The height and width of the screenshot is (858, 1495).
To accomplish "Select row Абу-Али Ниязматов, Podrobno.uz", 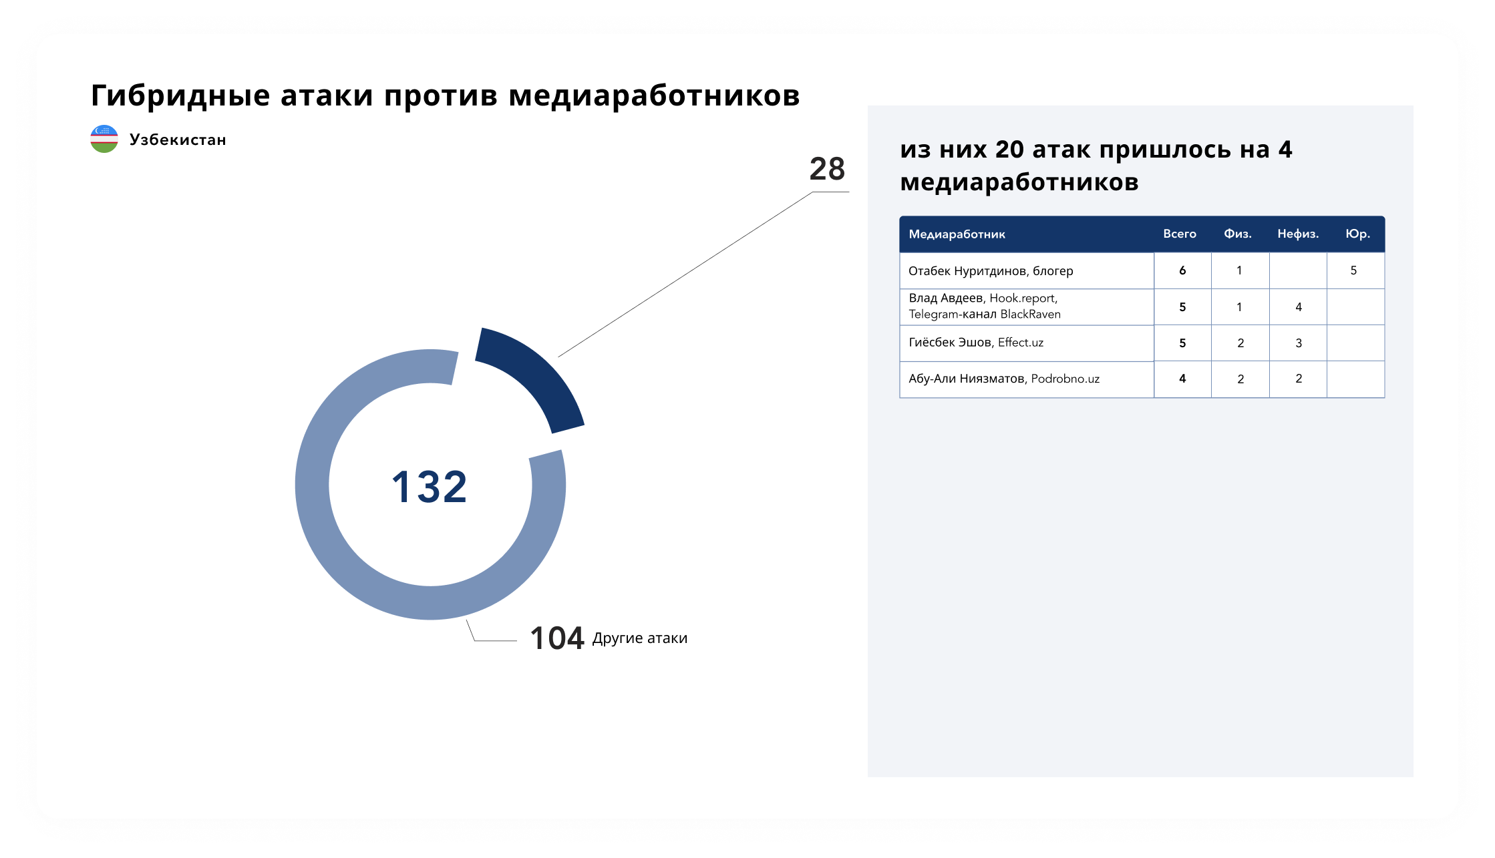I will [1142, 379].
